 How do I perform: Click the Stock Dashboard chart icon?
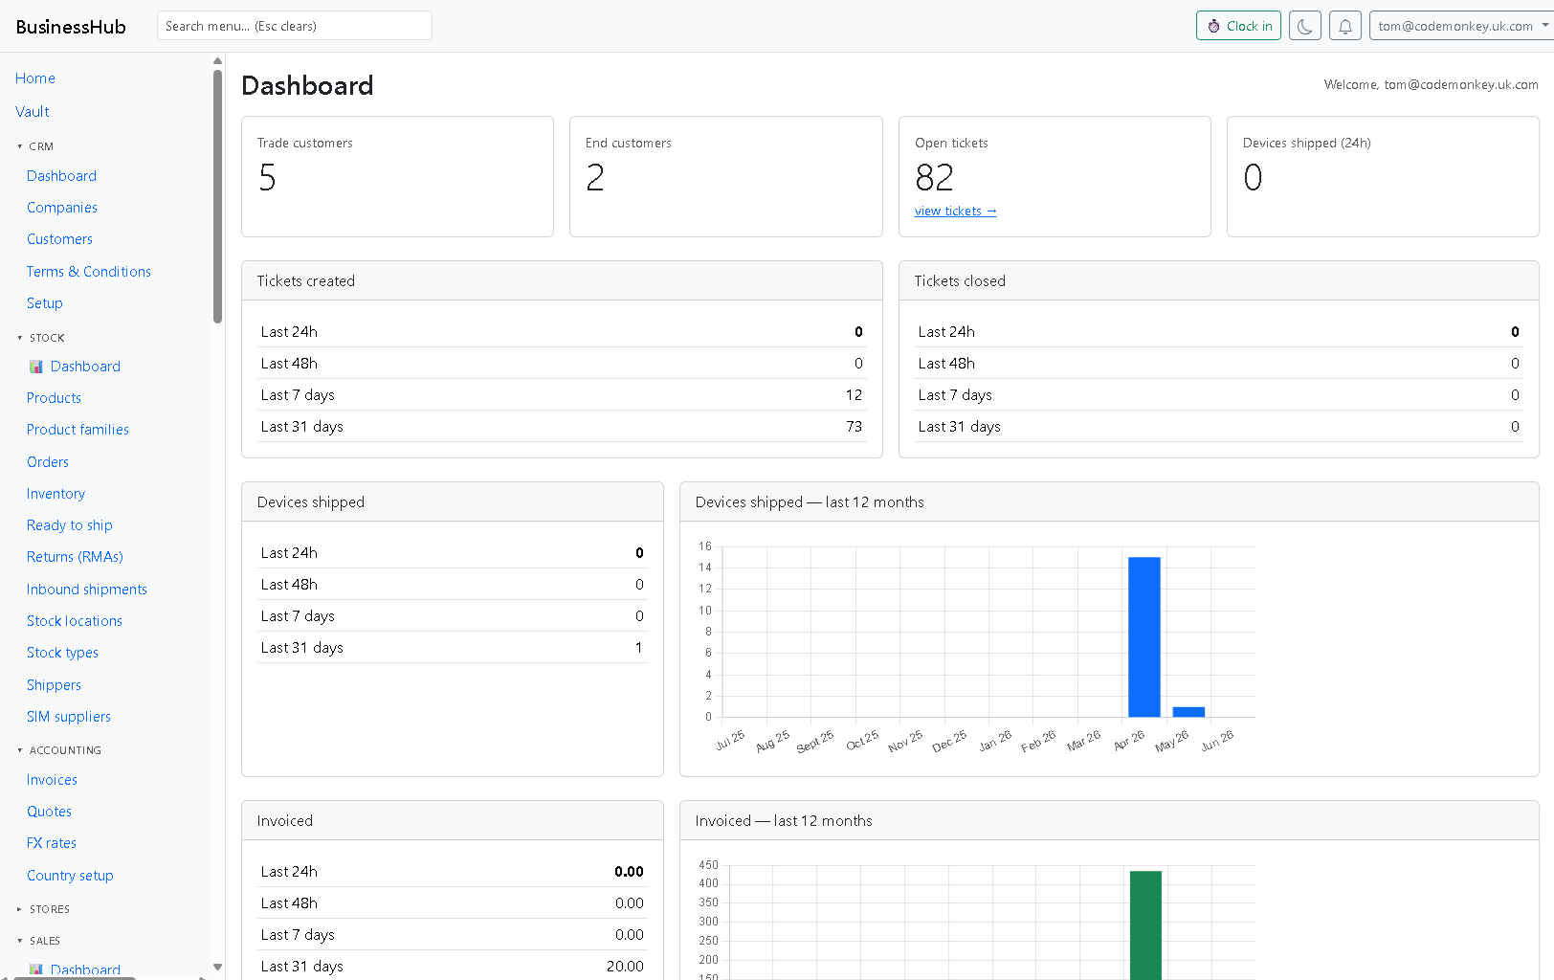point(36,367)
